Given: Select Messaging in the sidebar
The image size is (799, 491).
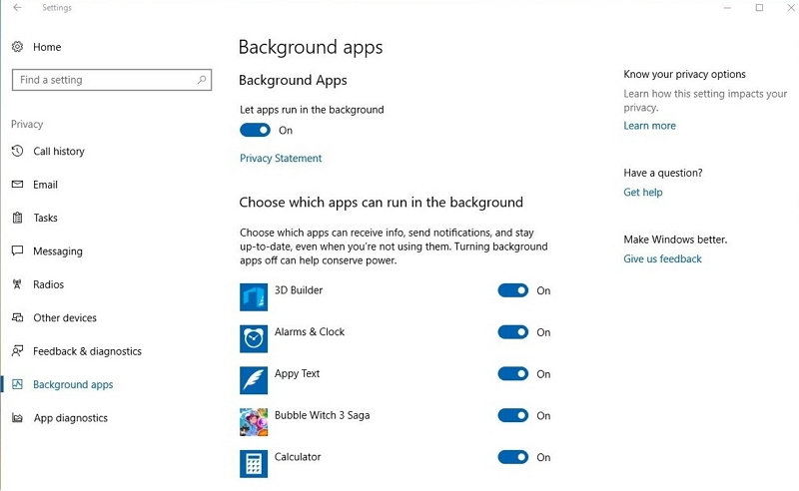Looking at the screenshot, I should click(x=58, y=251).
